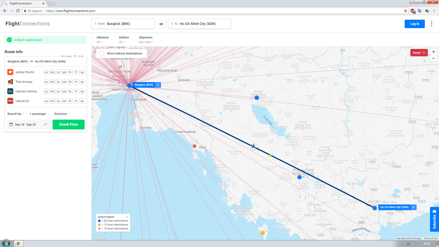439x247 pixels.
Task: Go back to the previous page
Action: 5,11
